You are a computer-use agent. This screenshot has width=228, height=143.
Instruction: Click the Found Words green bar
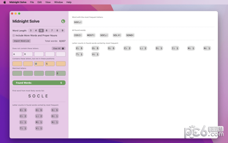pos(39,83)
